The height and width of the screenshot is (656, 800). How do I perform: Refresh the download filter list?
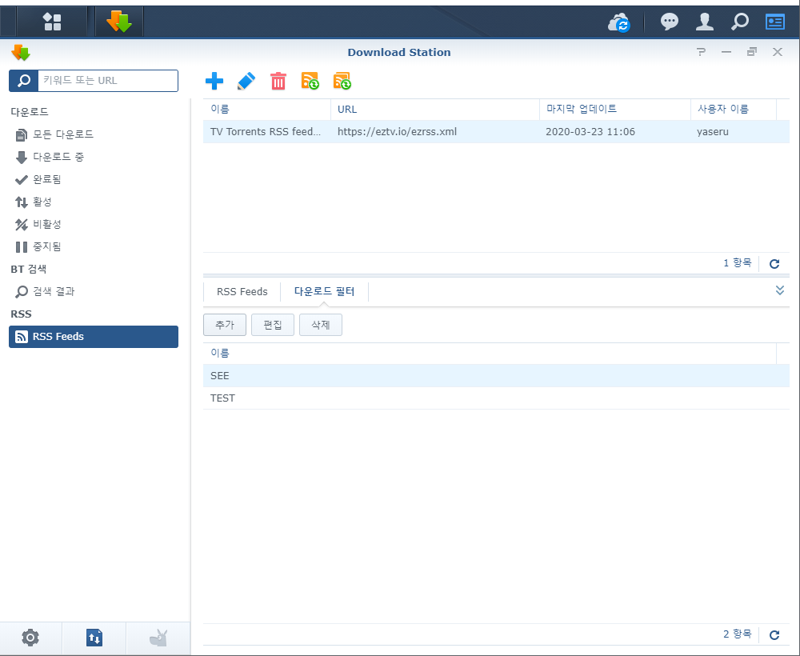pos(774,634)
